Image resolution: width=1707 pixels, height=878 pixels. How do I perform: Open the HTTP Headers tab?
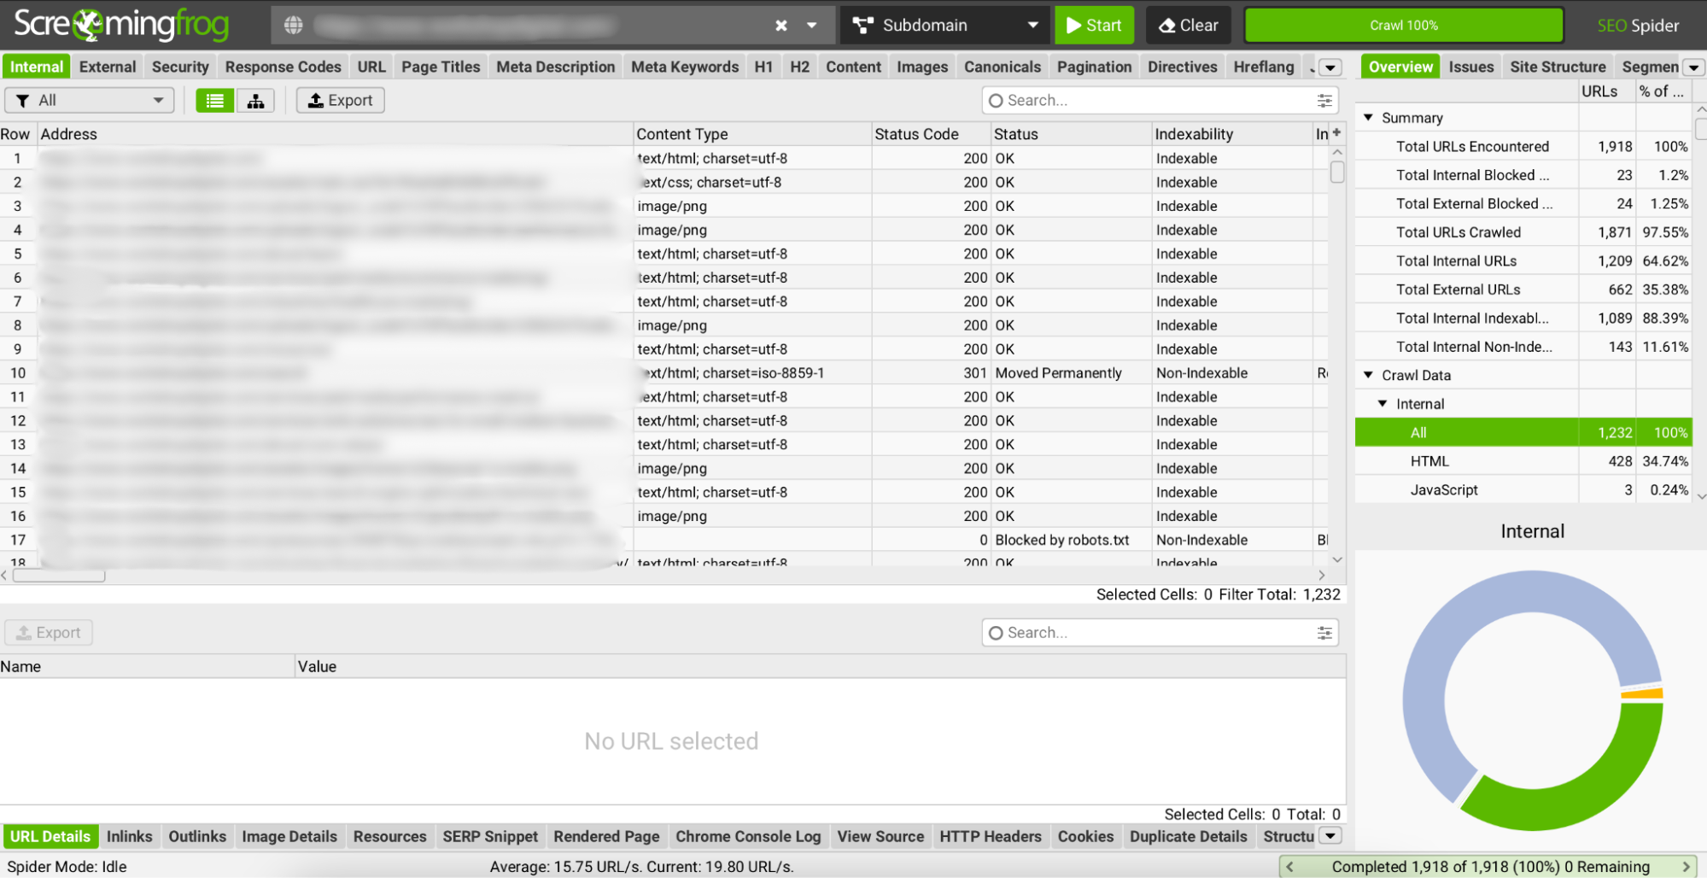click(x=991, y=837)
